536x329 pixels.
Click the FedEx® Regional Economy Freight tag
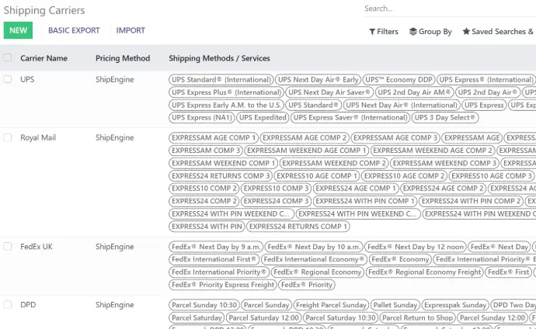(x=425, y=272)
